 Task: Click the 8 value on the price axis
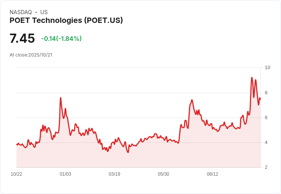[266, 93]
